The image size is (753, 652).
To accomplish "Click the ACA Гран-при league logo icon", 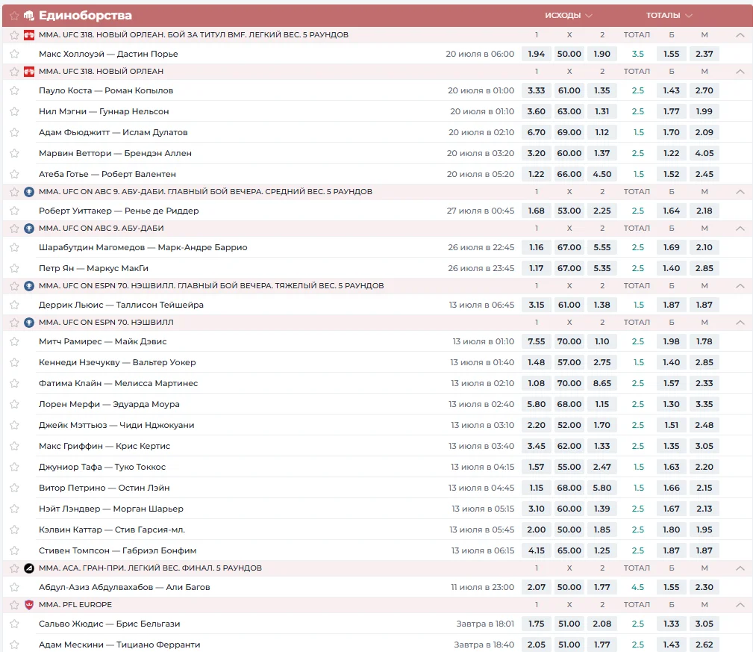I will (x=29, y=568).
